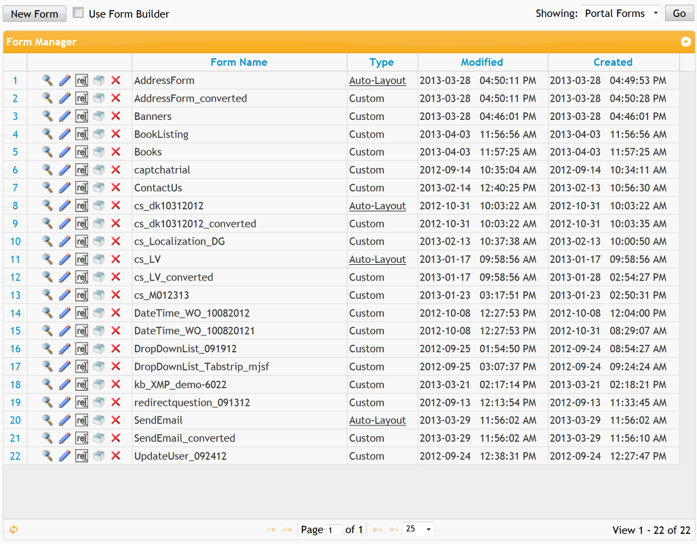
Task: Open Auto-Layout link for cs_dk10312012
Action: tap(378, 206)
